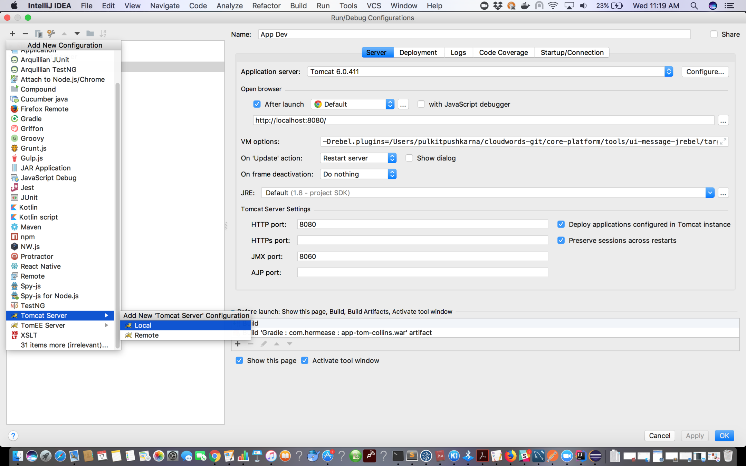Click the ellipsis button beside the URL field

[723, 120]
